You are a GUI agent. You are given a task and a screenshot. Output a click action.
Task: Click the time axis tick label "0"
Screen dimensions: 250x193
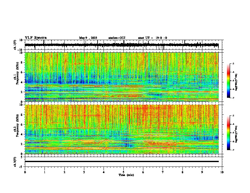pos(25,172)
